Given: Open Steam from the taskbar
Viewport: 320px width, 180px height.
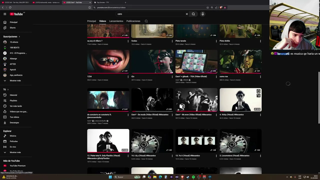Looking at the screenshot, I should click(x=188, y=177).
